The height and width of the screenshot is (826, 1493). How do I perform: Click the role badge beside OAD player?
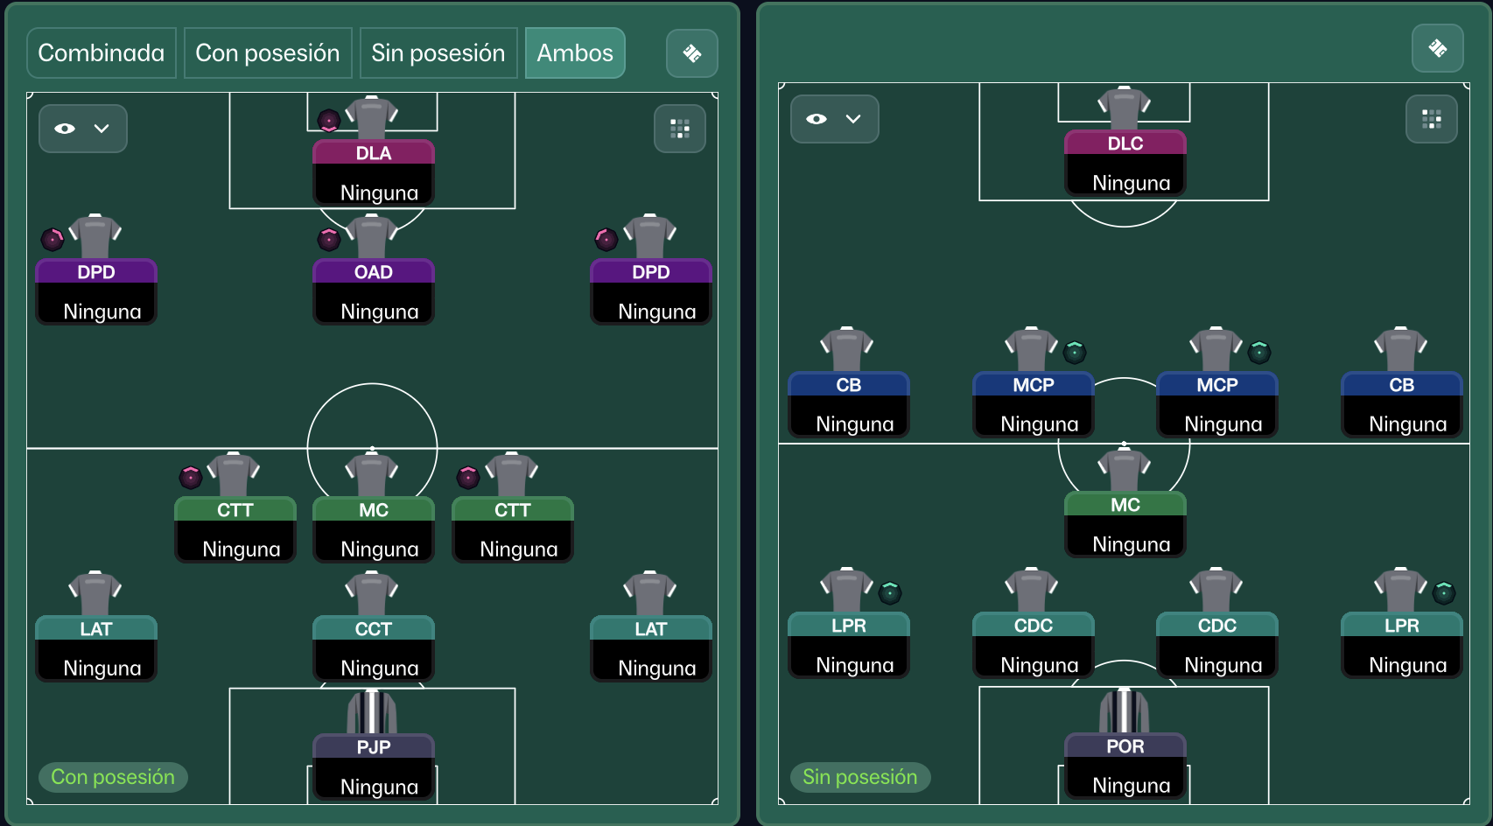(329, 239)
